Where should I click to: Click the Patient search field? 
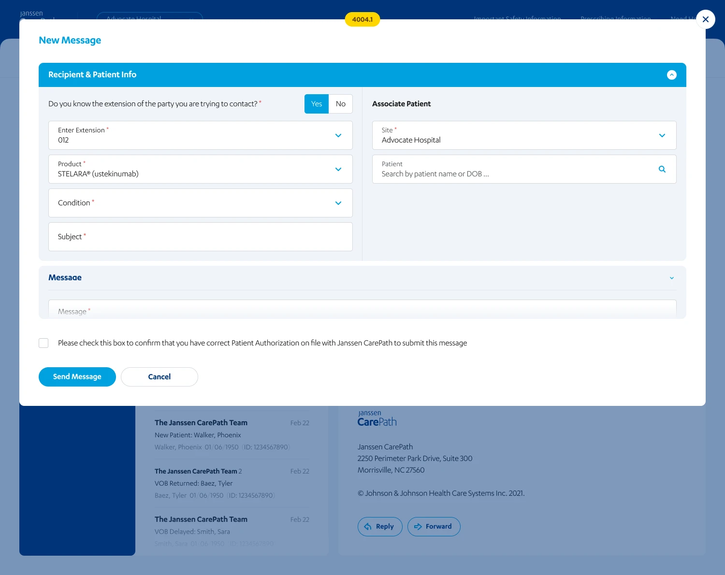(x=524, y=169)
